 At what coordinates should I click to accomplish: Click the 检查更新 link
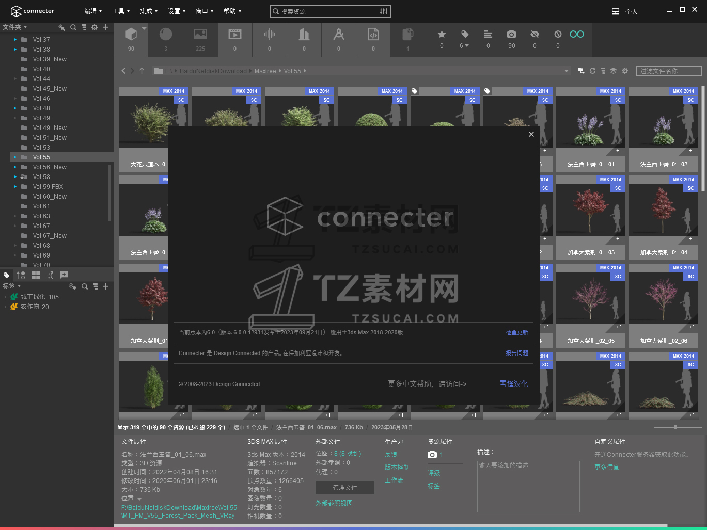coord(516,332)
